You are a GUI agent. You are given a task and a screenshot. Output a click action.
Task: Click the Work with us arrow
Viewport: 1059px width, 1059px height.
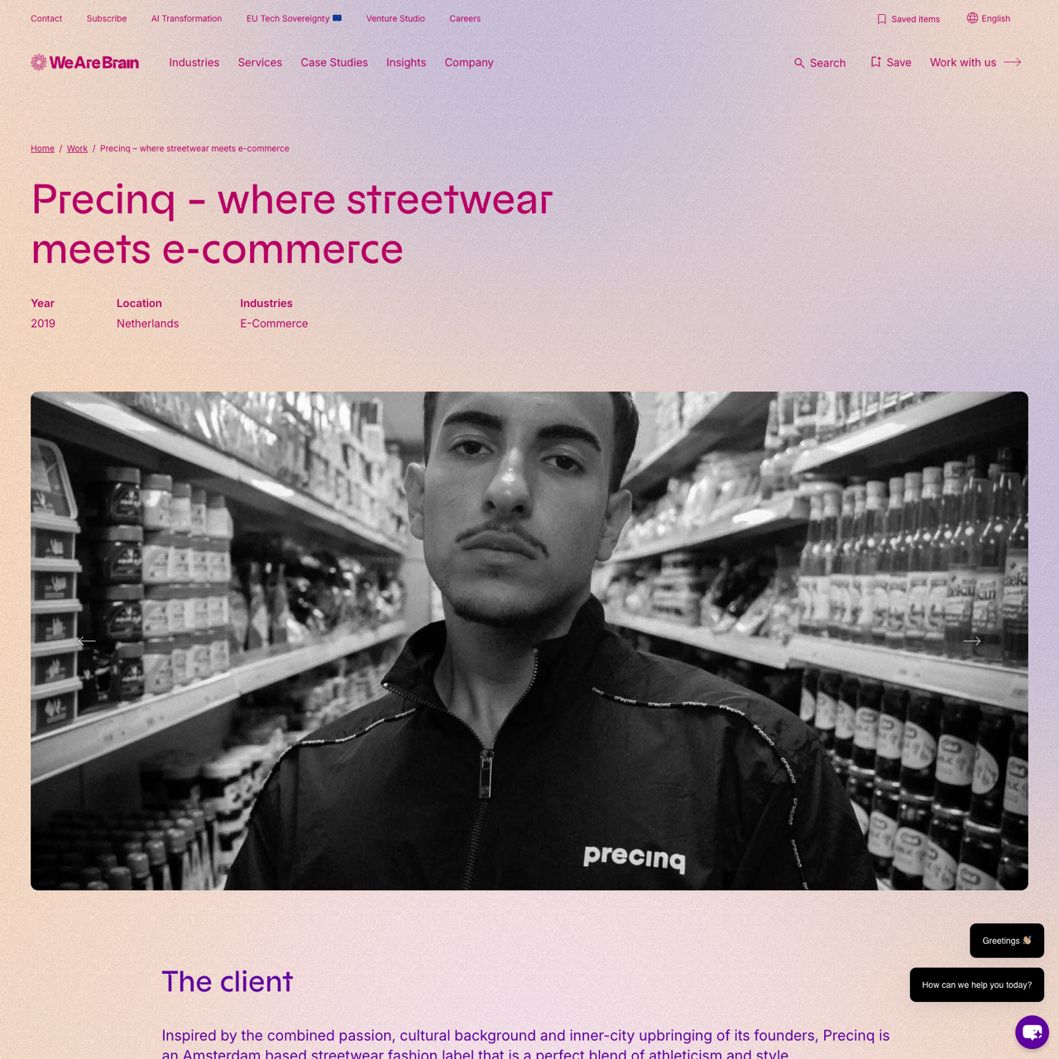click(1013, 62)
